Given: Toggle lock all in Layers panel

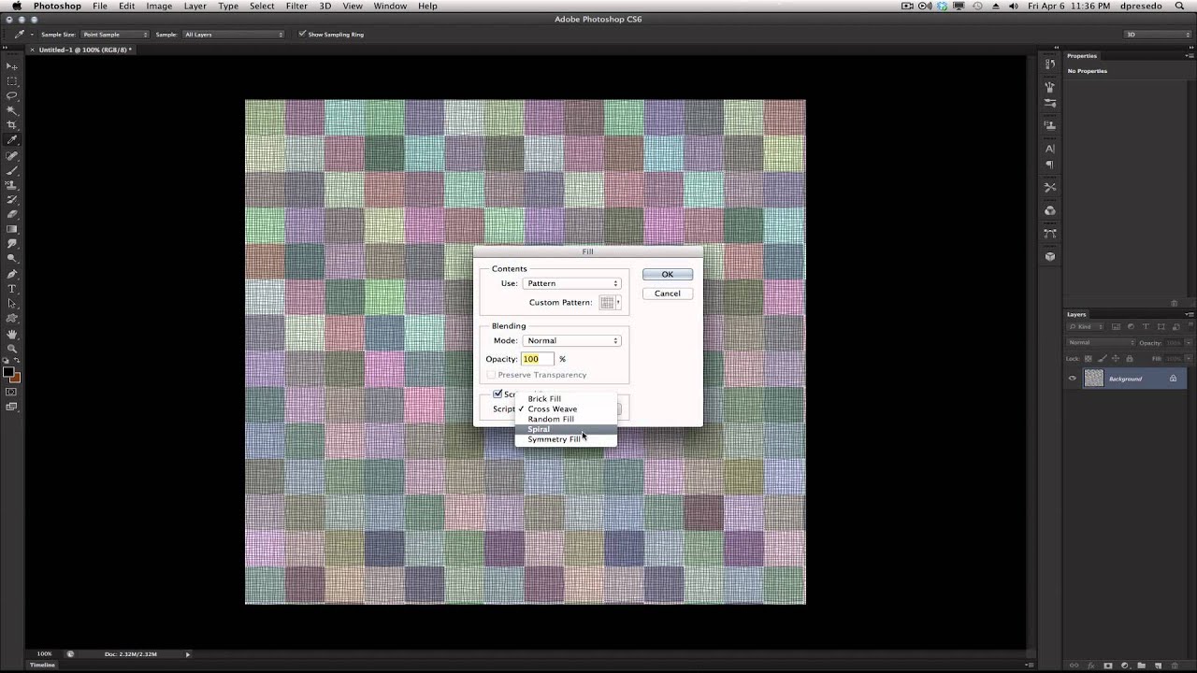Looking at the screenshot, I should 1130,359.
